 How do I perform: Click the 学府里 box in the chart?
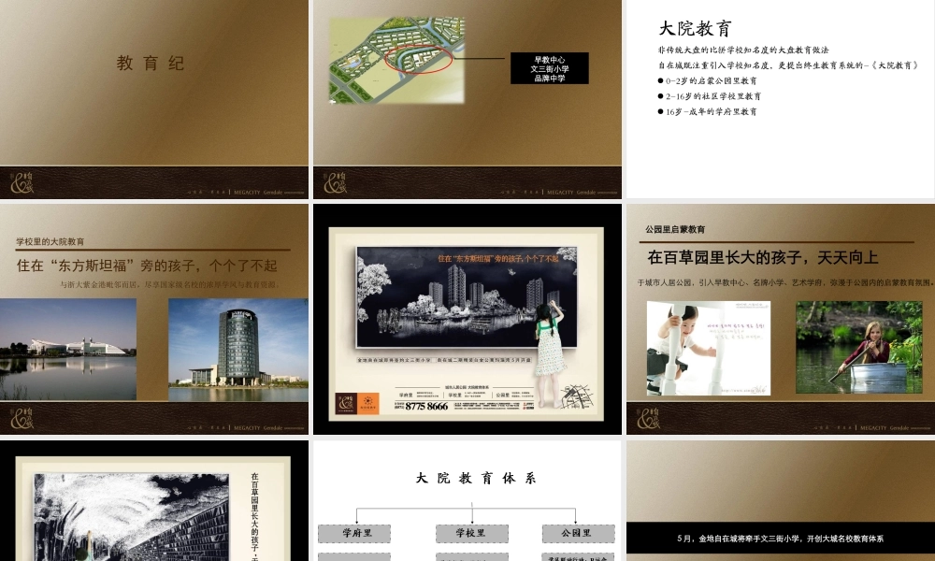point(354,534)
